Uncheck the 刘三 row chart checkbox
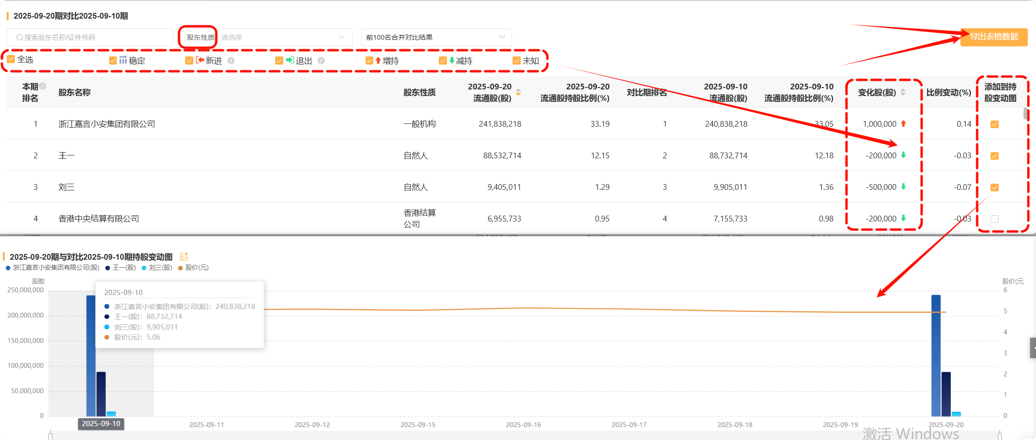 (x=995, y=187)
